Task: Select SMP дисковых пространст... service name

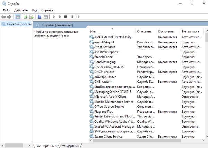Action: [114, 131]
